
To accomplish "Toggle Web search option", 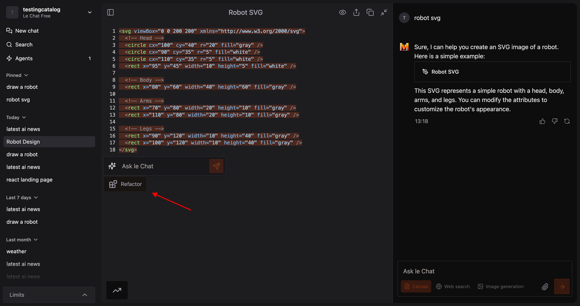I will click(x=453, y=287).
